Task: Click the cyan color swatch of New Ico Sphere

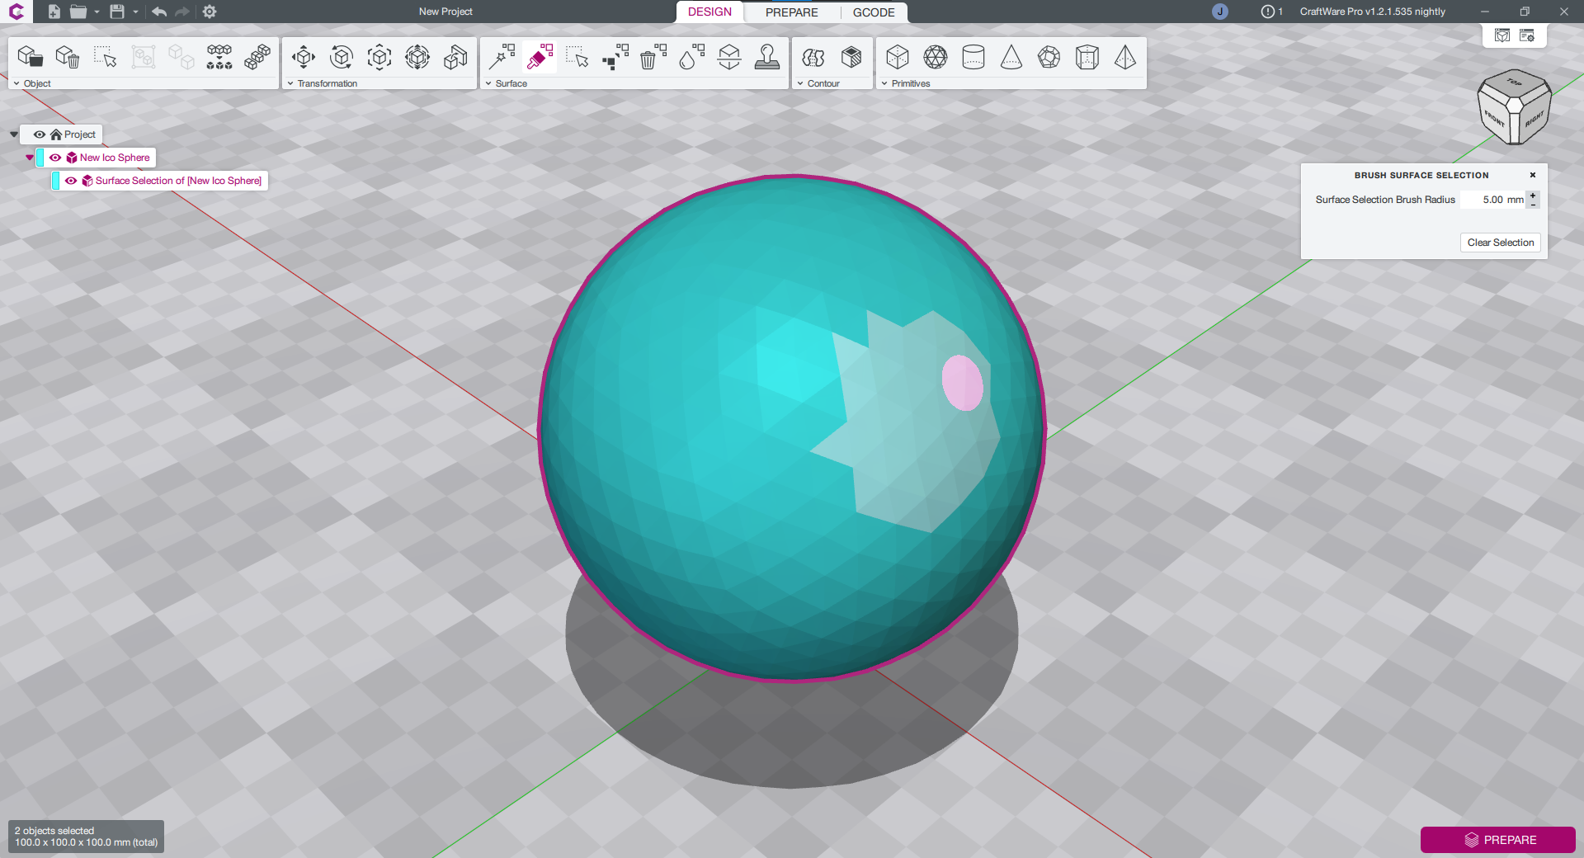Action: point(40,158)
